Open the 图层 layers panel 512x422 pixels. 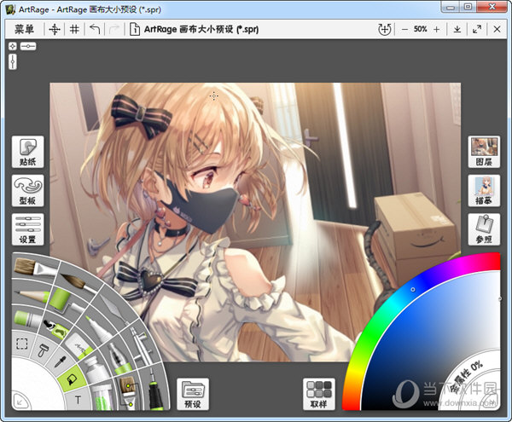tap(484, 152)
